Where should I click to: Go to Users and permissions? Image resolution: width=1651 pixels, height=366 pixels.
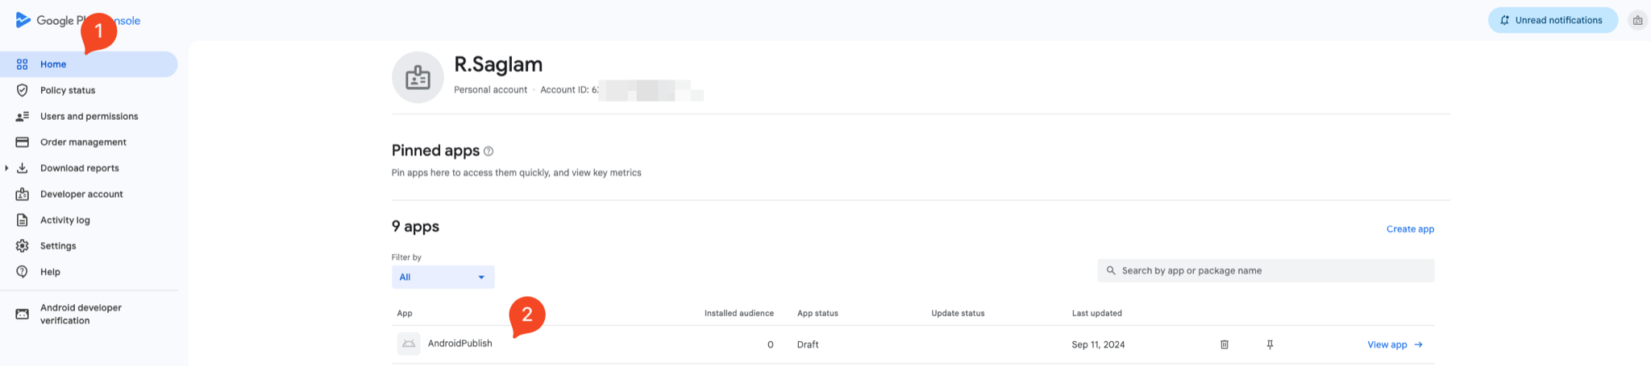point(89,116)
